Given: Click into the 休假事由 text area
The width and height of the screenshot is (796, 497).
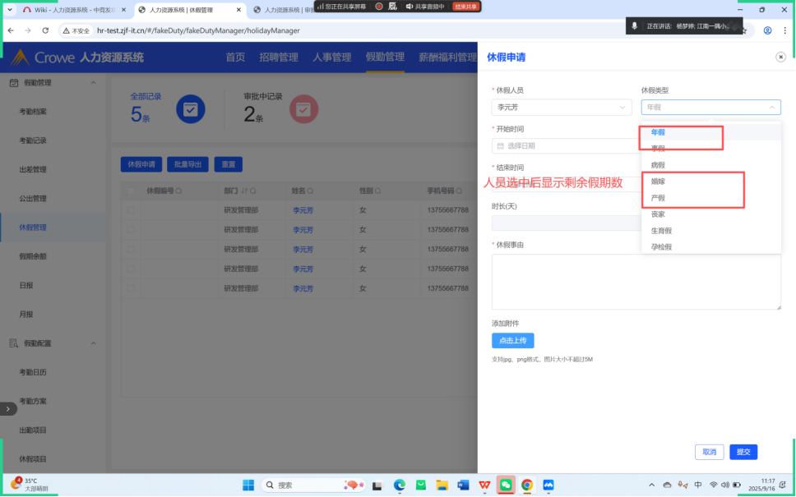Looking at the screenshot, I should [636, 282].
